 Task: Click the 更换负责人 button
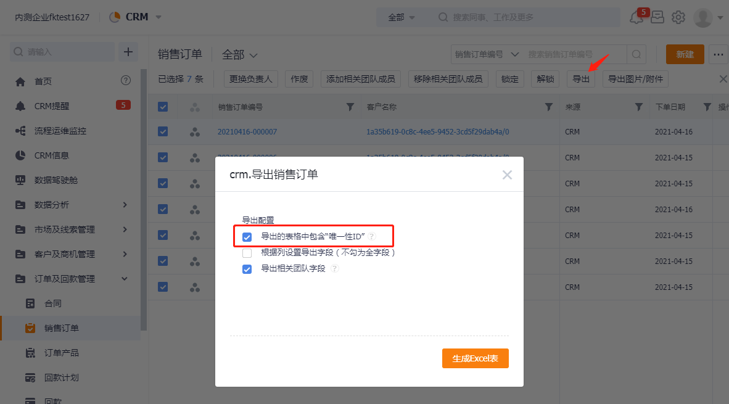pos(250,79)
